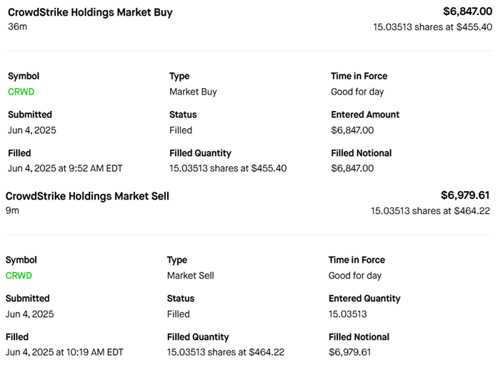Click the bold $6,979.61 sell order total
Image resolution: width=503 pixels, height=372 pixels.
coord(465,195)
